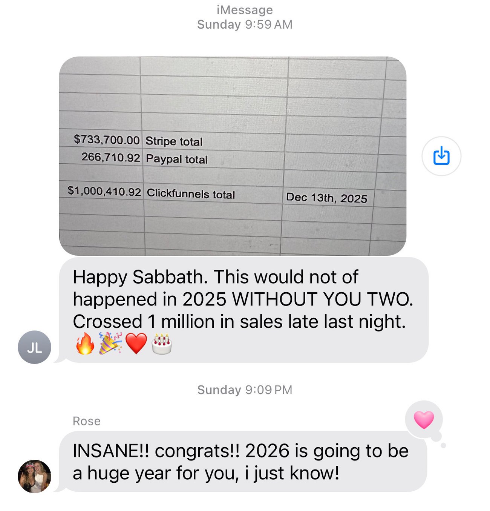The height and width of the screenshot is (511, 490).
Task: Click the birthday cake emoji
Action: coord(162,344)
